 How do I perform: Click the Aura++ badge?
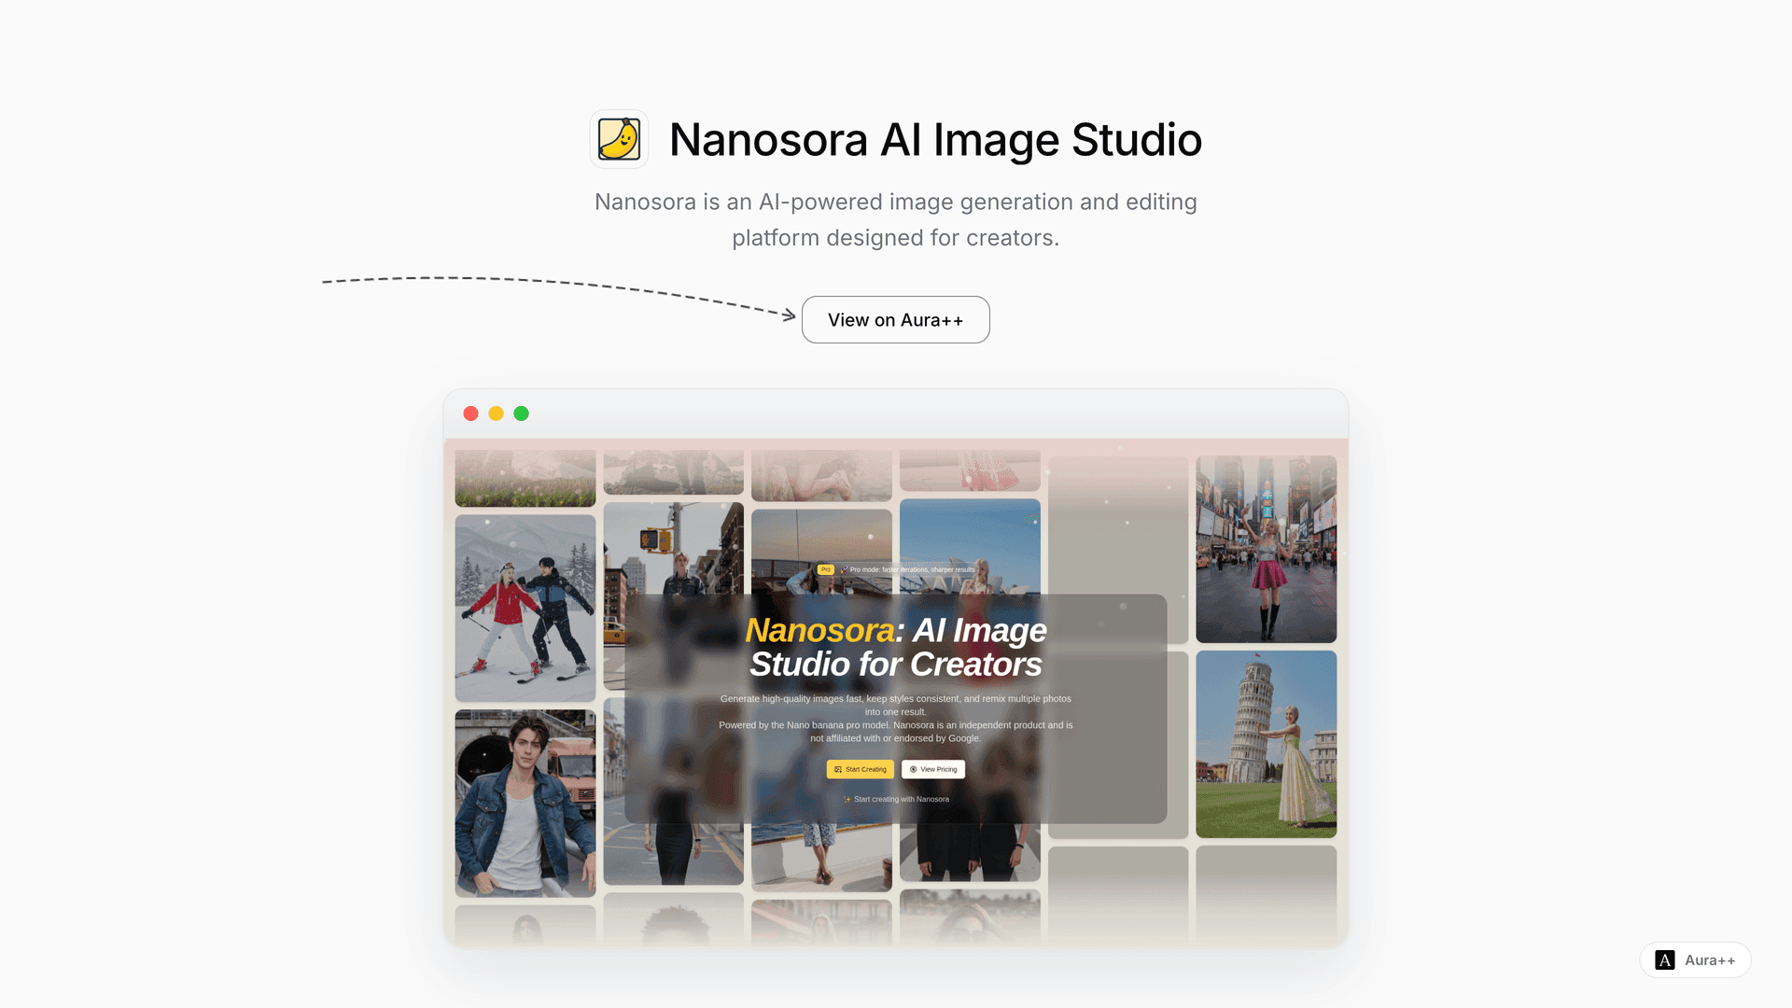coord(1695,959)
